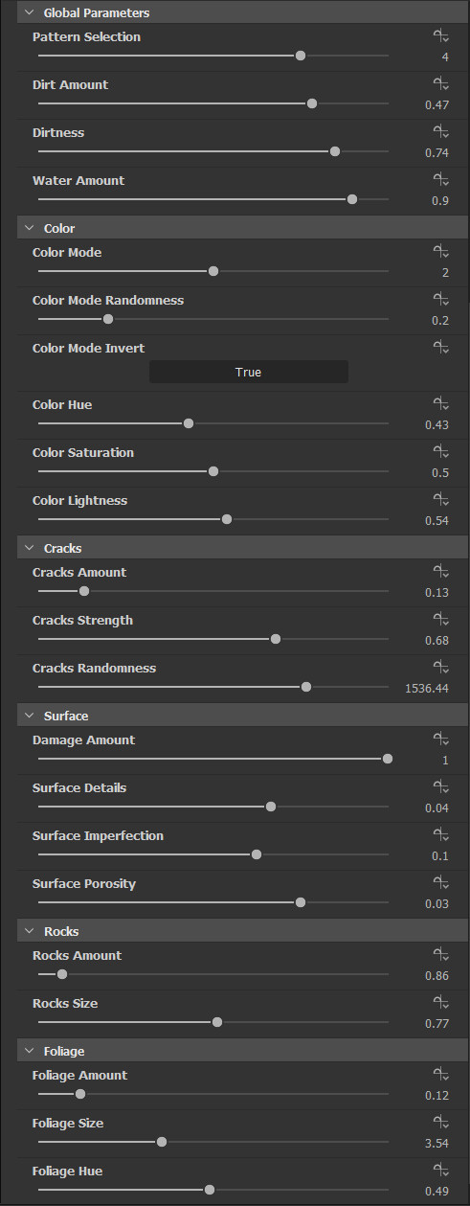Collapse the Foliage section chevron

[x=29, y=1051]
